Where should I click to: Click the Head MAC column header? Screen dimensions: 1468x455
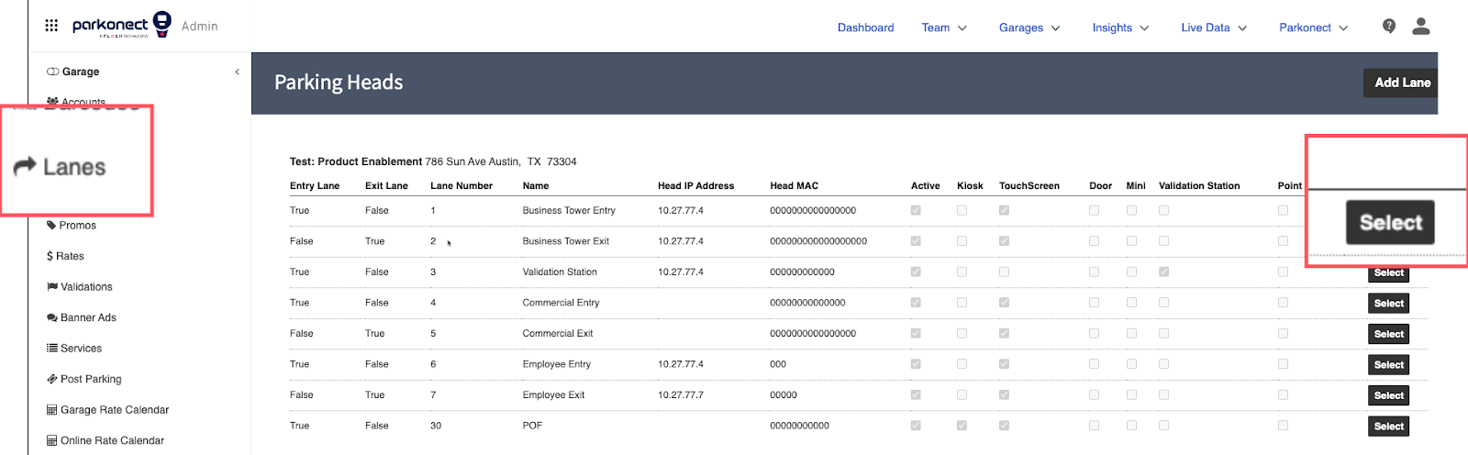794,186
